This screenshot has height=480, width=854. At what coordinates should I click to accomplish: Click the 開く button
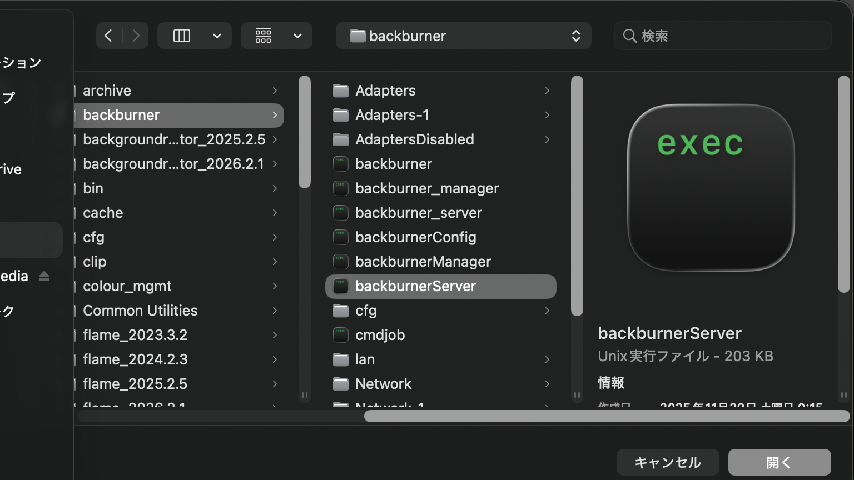(x=779, y=462)
